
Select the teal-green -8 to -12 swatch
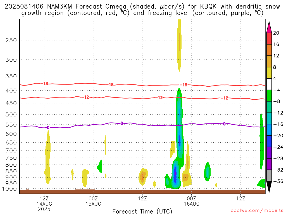pos(269,107)
